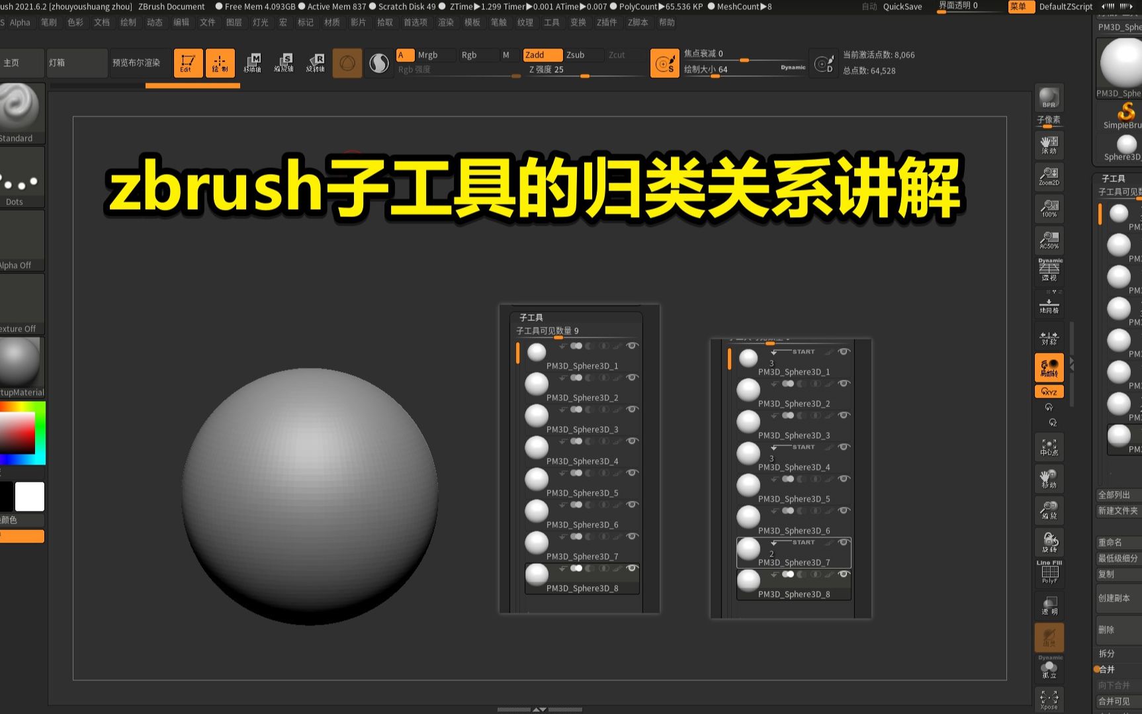Toggle the A channel button
Screen dimensions: 1142x714
[405, 55]
